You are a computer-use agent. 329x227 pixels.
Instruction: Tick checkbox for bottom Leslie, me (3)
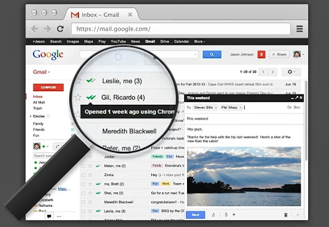83,211
